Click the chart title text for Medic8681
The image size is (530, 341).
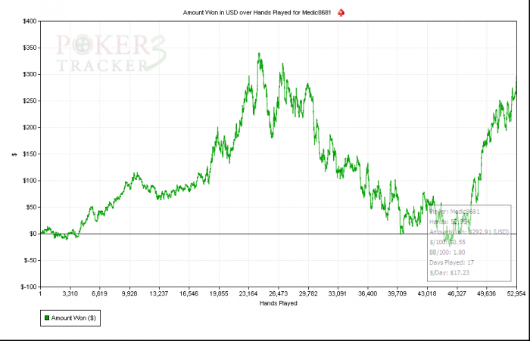(257, 13)
